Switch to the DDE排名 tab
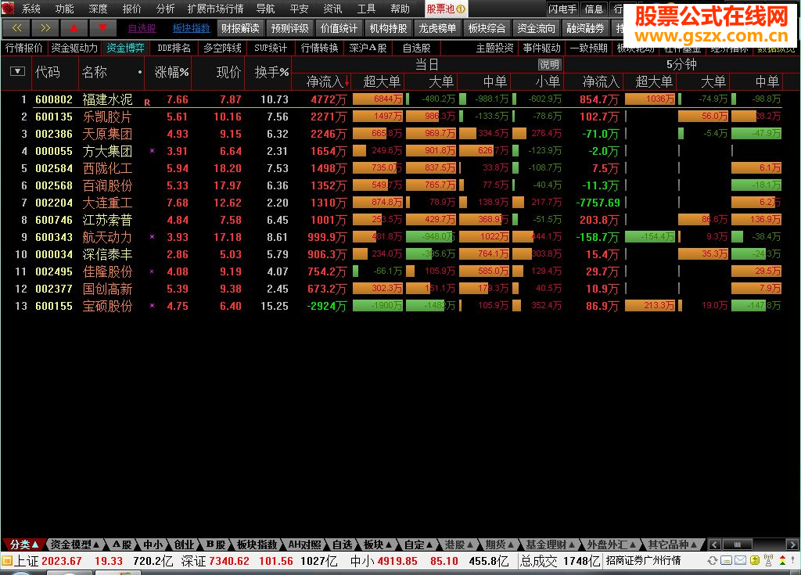Screen dimensions: 801x575 tap(174, 48)
